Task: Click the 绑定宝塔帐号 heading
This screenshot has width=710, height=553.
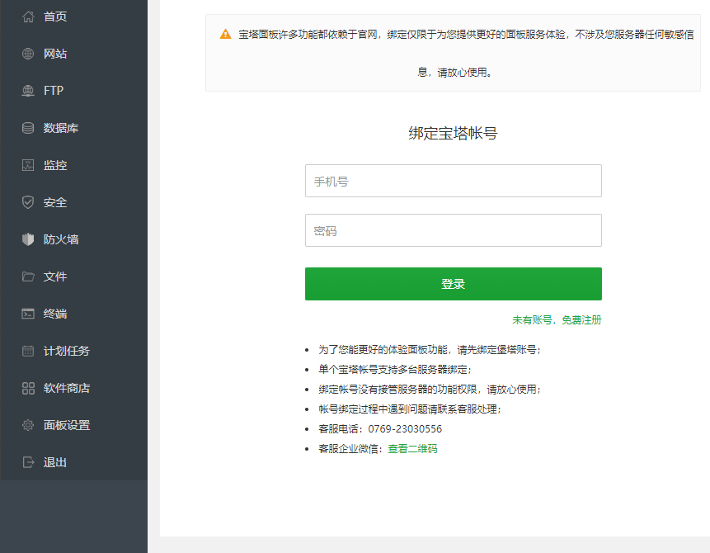Action: tap(454, 133)
